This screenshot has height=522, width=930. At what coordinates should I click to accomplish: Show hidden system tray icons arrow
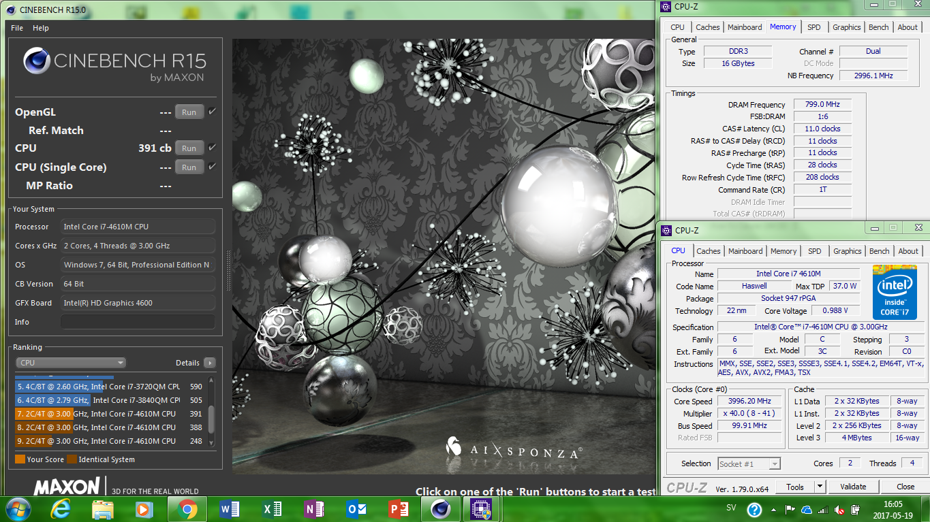(774, 509)
